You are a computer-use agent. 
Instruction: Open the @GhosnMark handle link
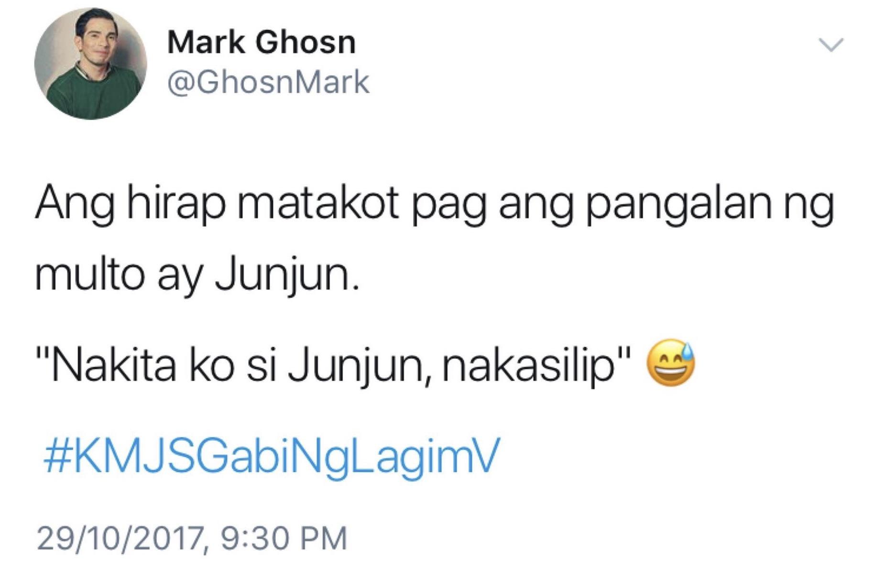(x=268, y=83)
